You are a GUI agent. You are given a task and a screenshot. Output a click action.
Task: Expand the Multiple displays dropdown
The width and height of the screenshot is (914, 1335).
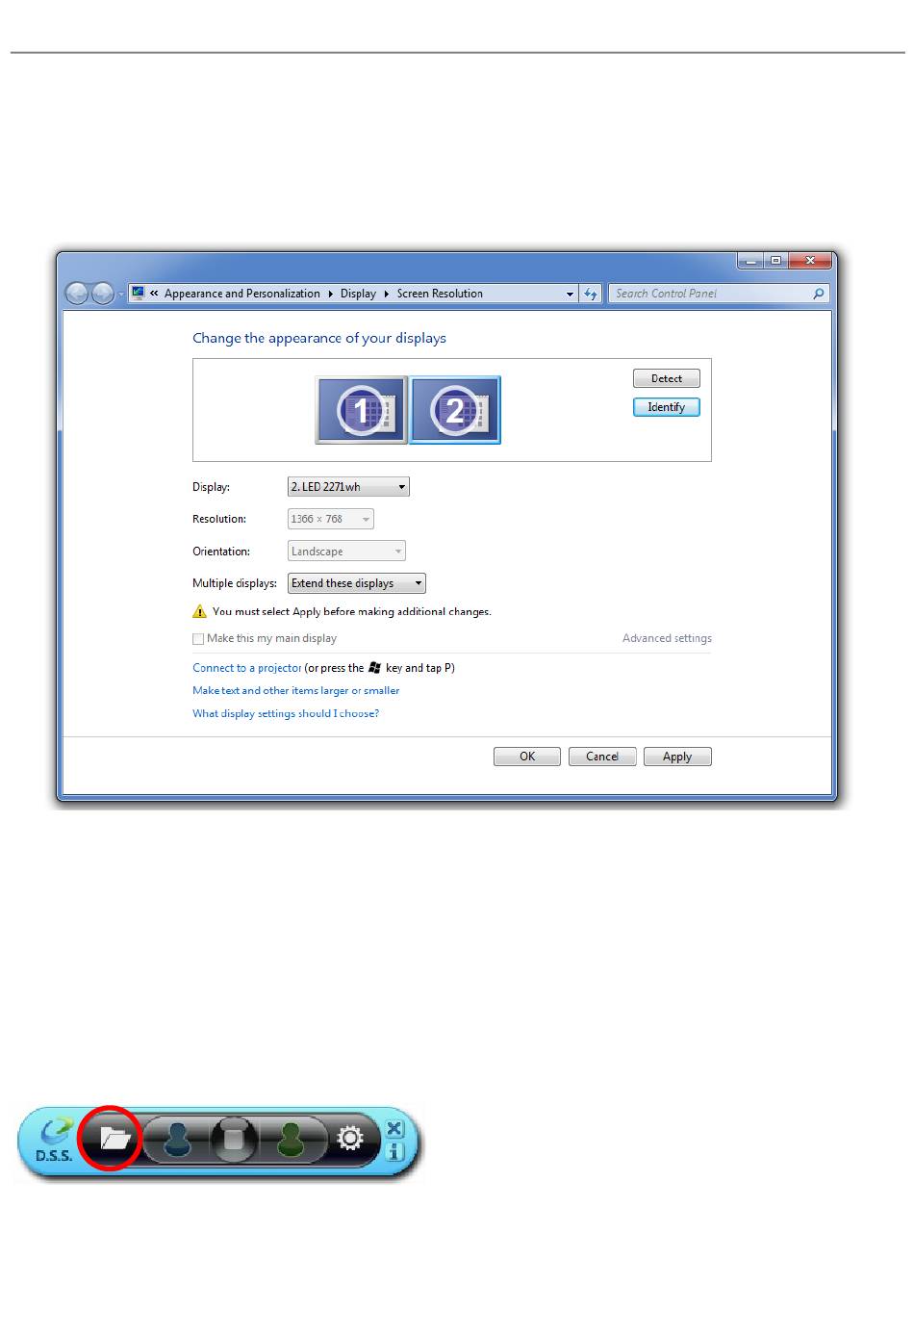(x=356, y=583)
